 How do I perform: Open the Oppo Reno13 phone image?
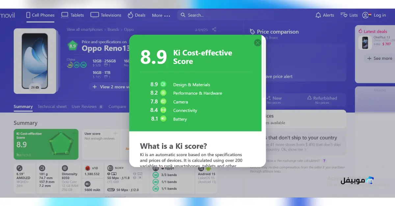tap(35, 61)
